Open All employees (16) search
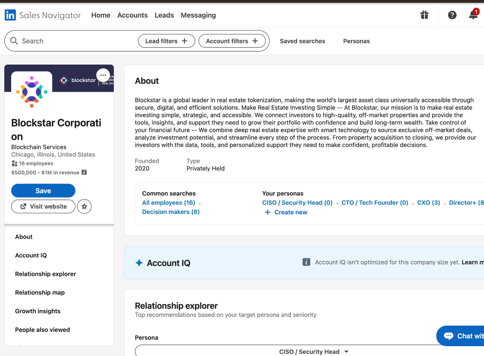484x356 pixels. pyautogui.click(x=169, y=202)
